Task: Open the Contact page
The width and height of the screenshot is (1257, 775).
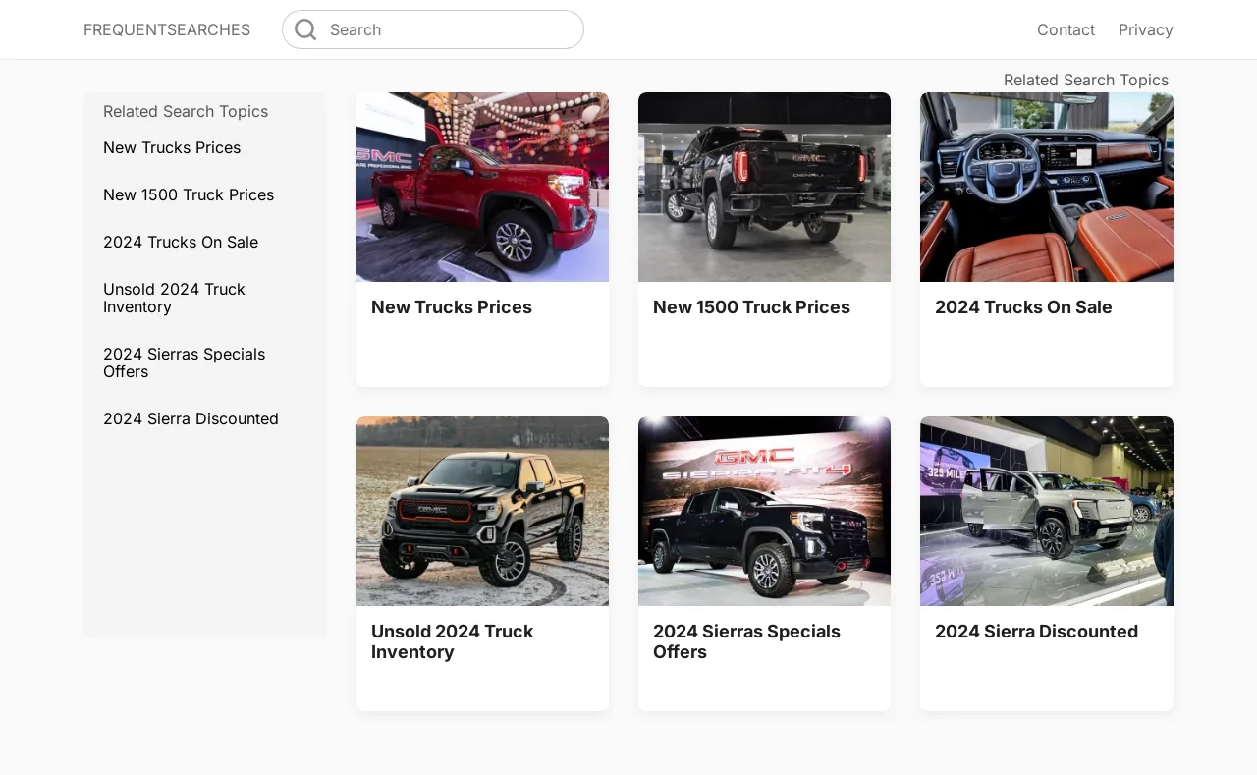Action: coord(1066,29)
